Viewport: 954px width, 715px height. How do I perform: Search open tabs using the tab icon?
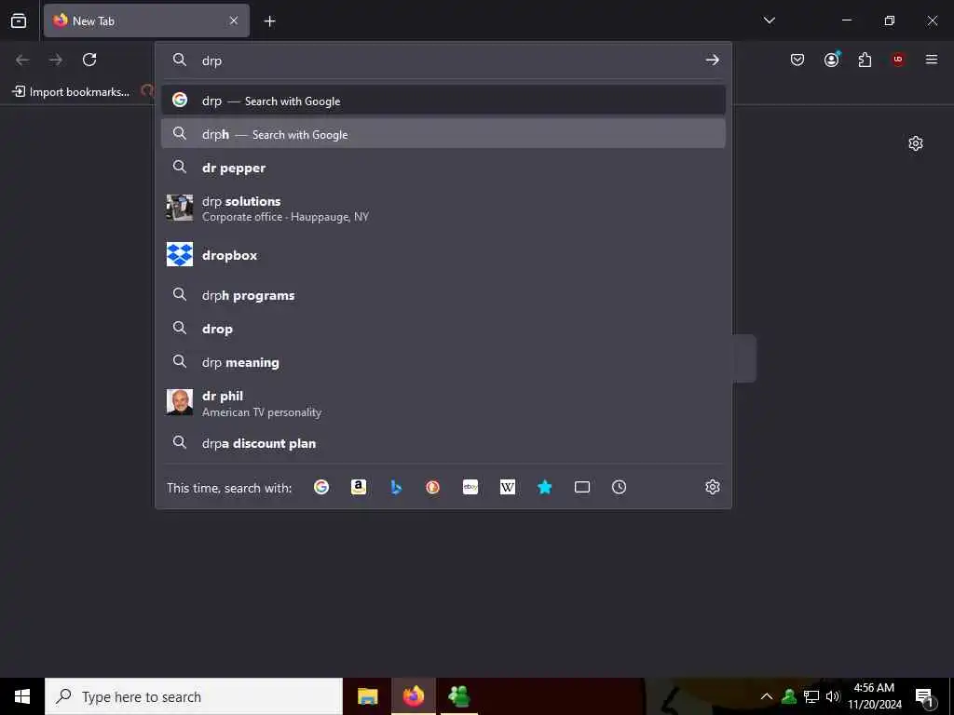[x=582, y=487]
